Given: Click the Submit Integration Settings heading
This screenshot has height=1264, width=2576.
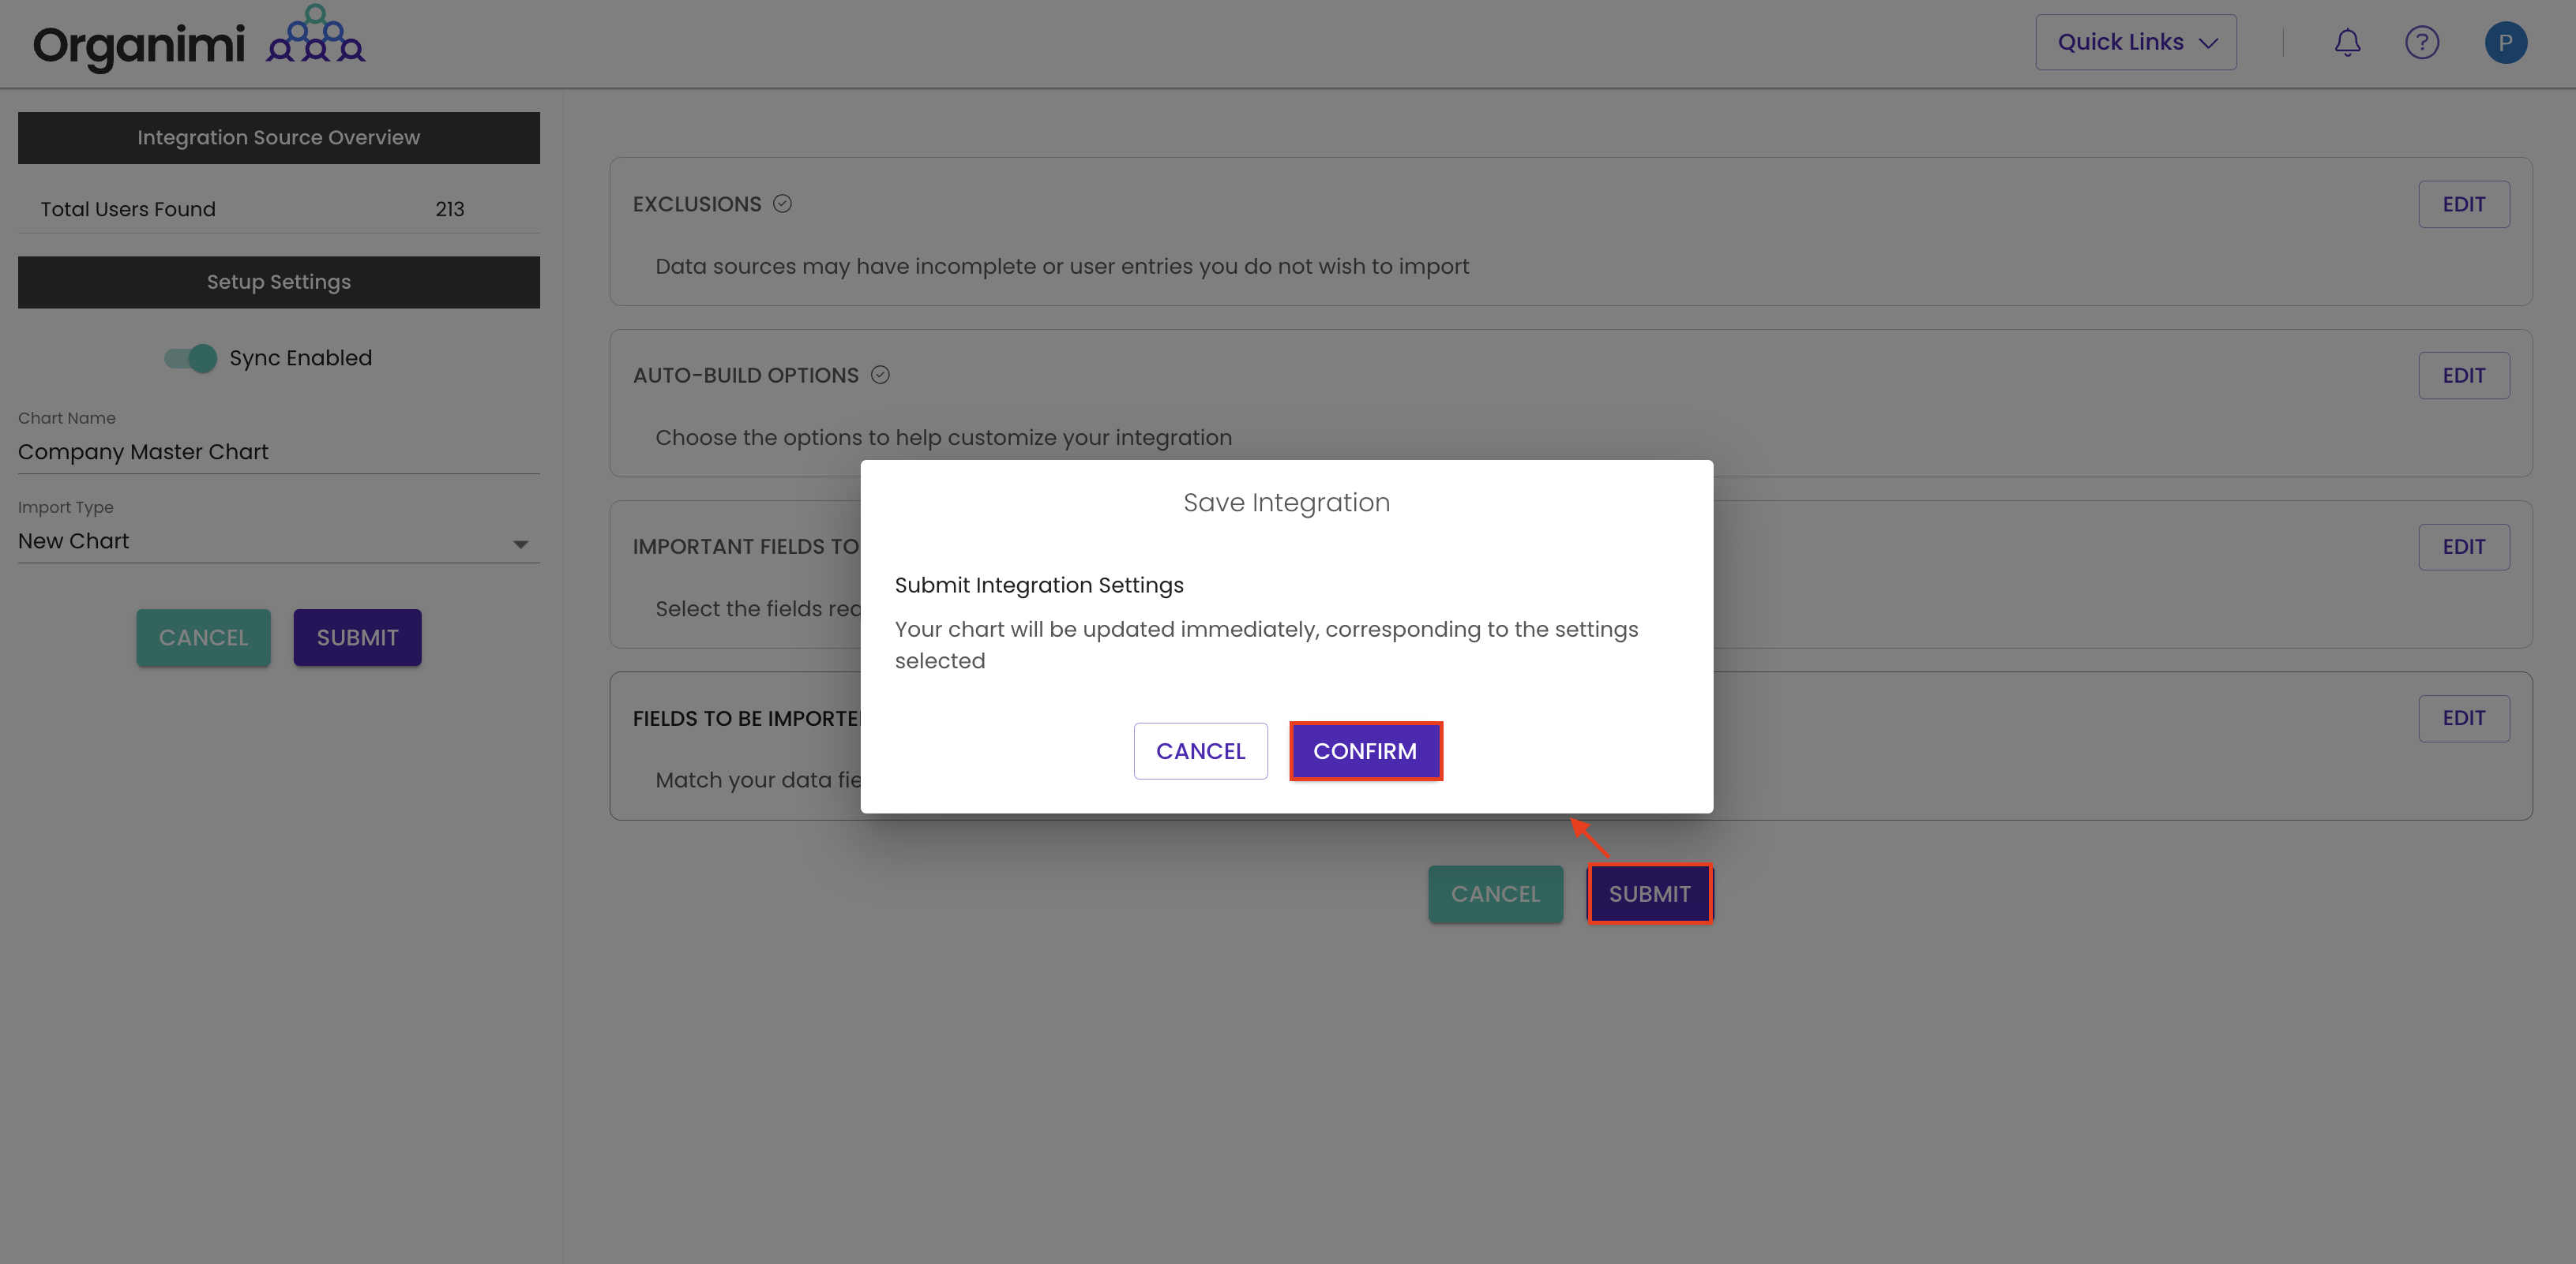Looking at the screenshot, I should (x=1039, y=585).
